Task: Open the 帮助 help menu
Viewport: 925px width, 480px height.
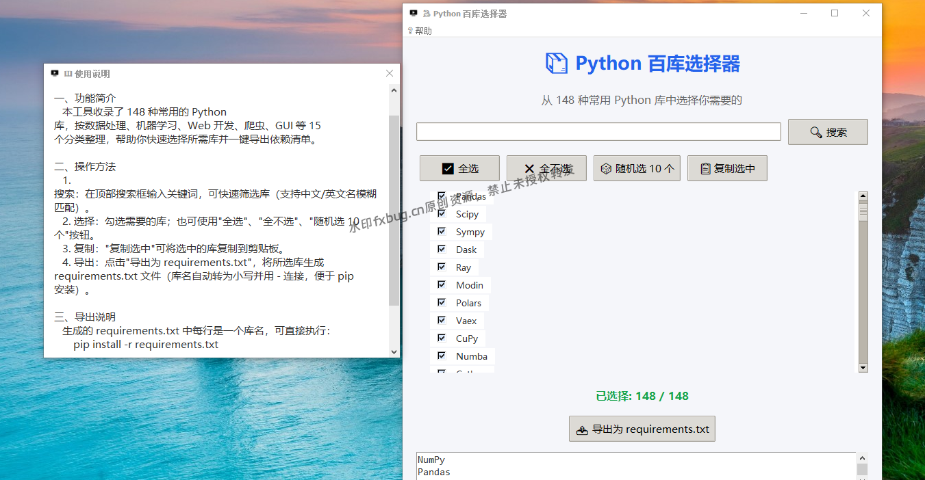Action: click(420, 31)
